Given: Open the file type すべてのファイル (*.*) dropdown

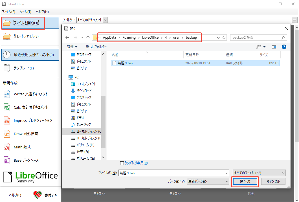Looking at the screenshot, I should [259, 173].
